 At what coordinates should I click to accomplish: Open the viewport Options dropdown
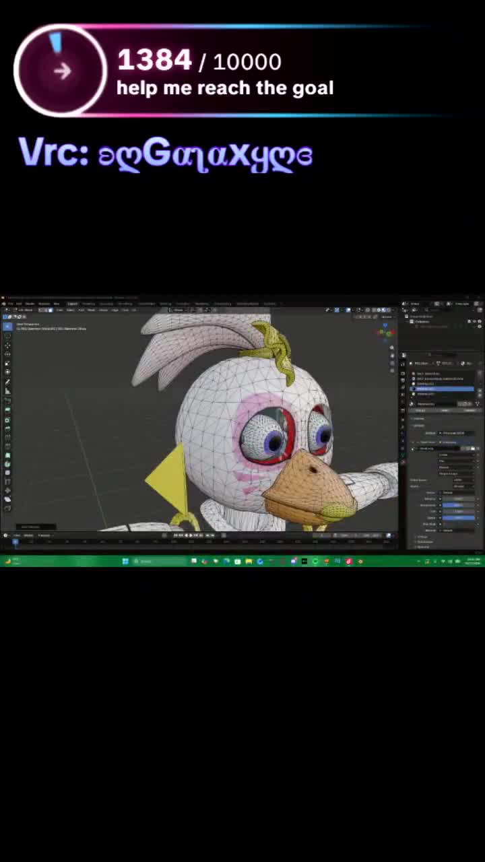point(387,317)
